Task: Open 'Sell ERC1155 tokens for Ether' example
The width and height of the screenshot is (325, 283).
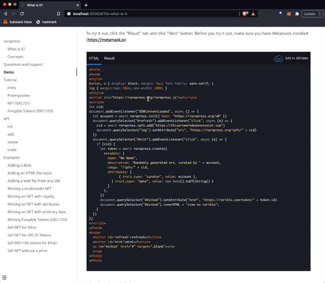Action: pyautogui.click(x=32, y=243)
